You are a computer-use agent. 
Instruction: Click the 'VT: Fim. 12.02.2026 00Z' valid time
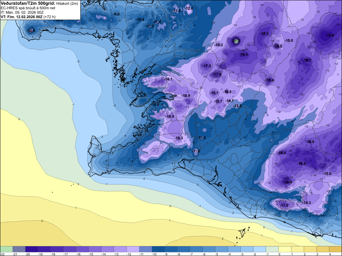[x=22, y=17]
